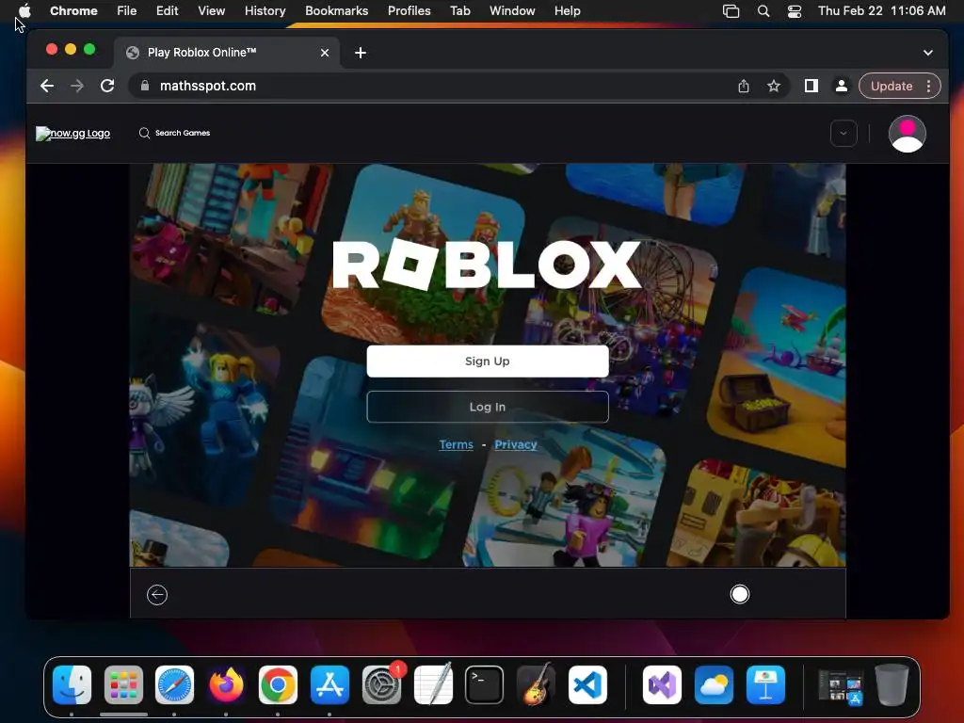Bookmark this page with the star
Viewport: 964px width, 723px height.
774,86
